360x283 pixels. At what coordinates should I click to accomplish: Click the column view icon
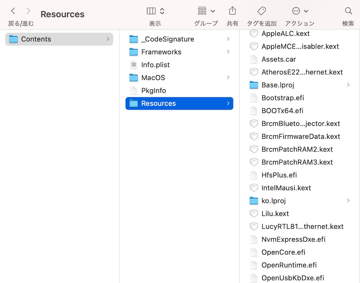pyautogui.click(x=151, y=11)
